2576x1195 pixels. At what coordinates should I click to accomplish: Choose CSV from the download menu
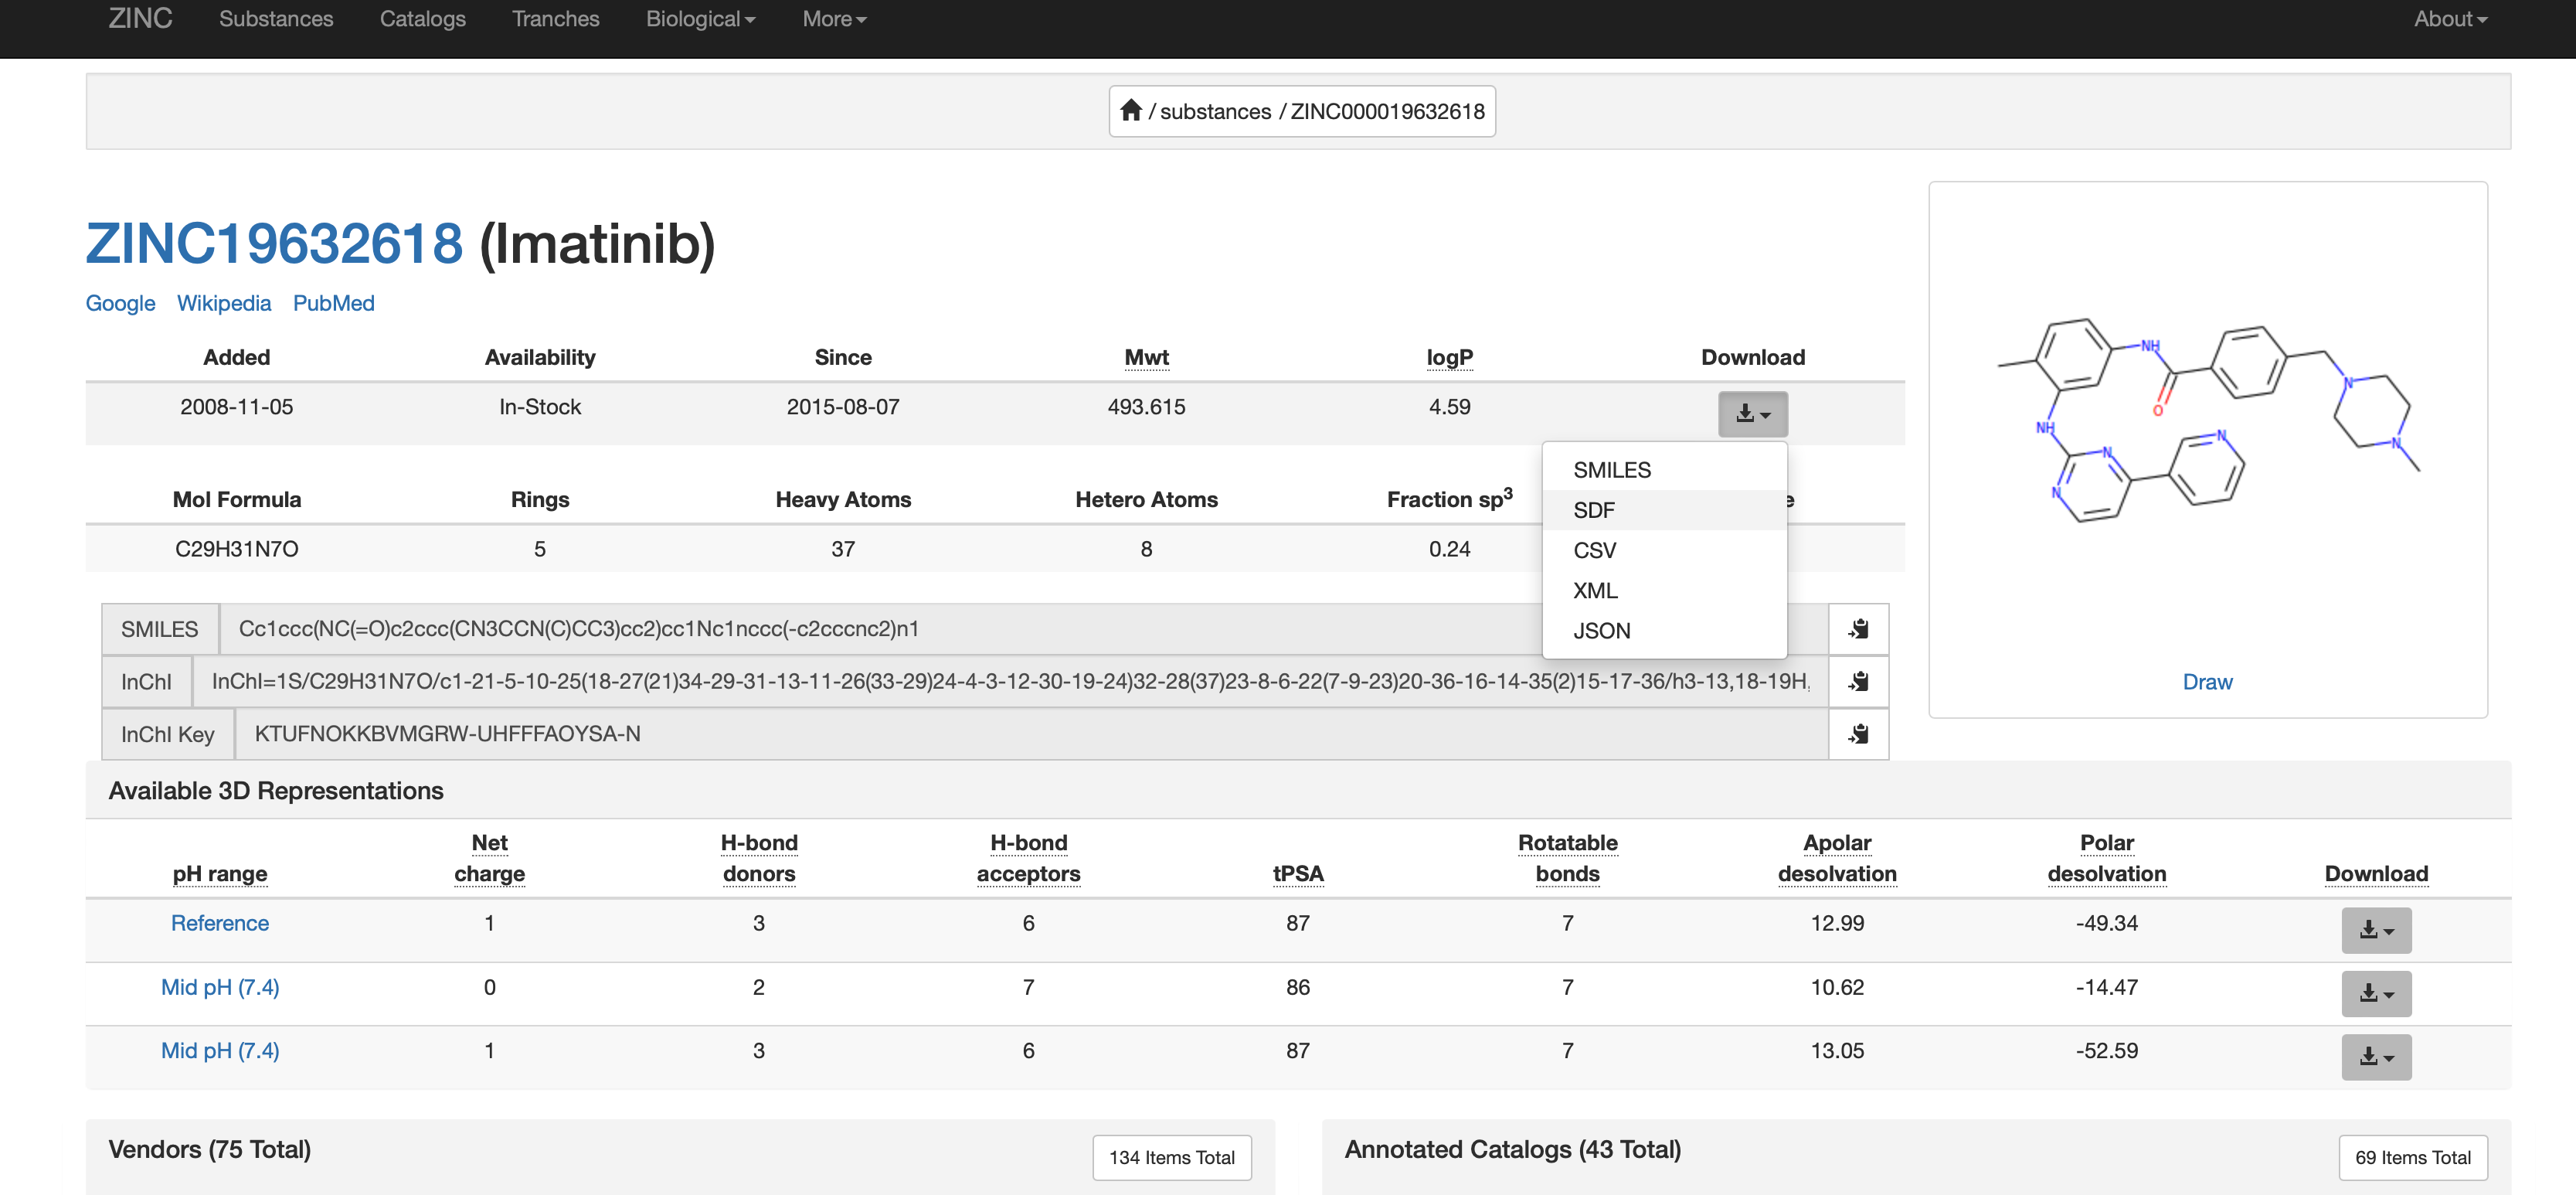1664,550
